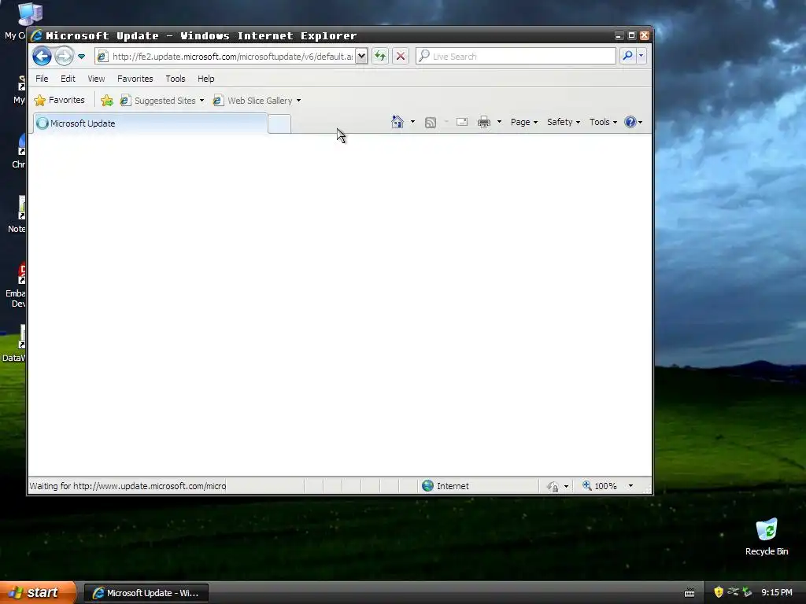Screen dimensions: 806x604
Task: Click the Read Mail envelope icon
Action: click(462, 122)
